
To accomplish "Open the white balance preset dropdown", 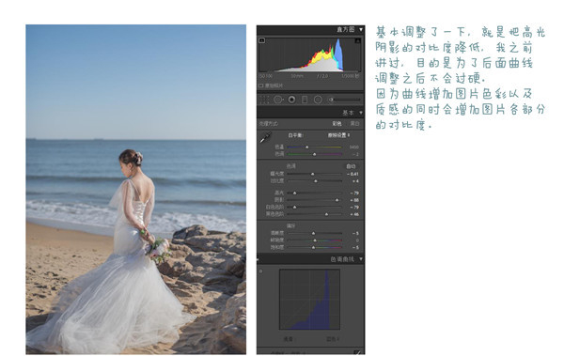I will click(338, 135).
